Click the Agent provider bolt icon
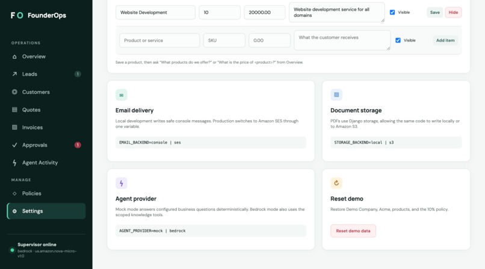The height and width of the screenshot is (269, 485). [x=122, y=183]
